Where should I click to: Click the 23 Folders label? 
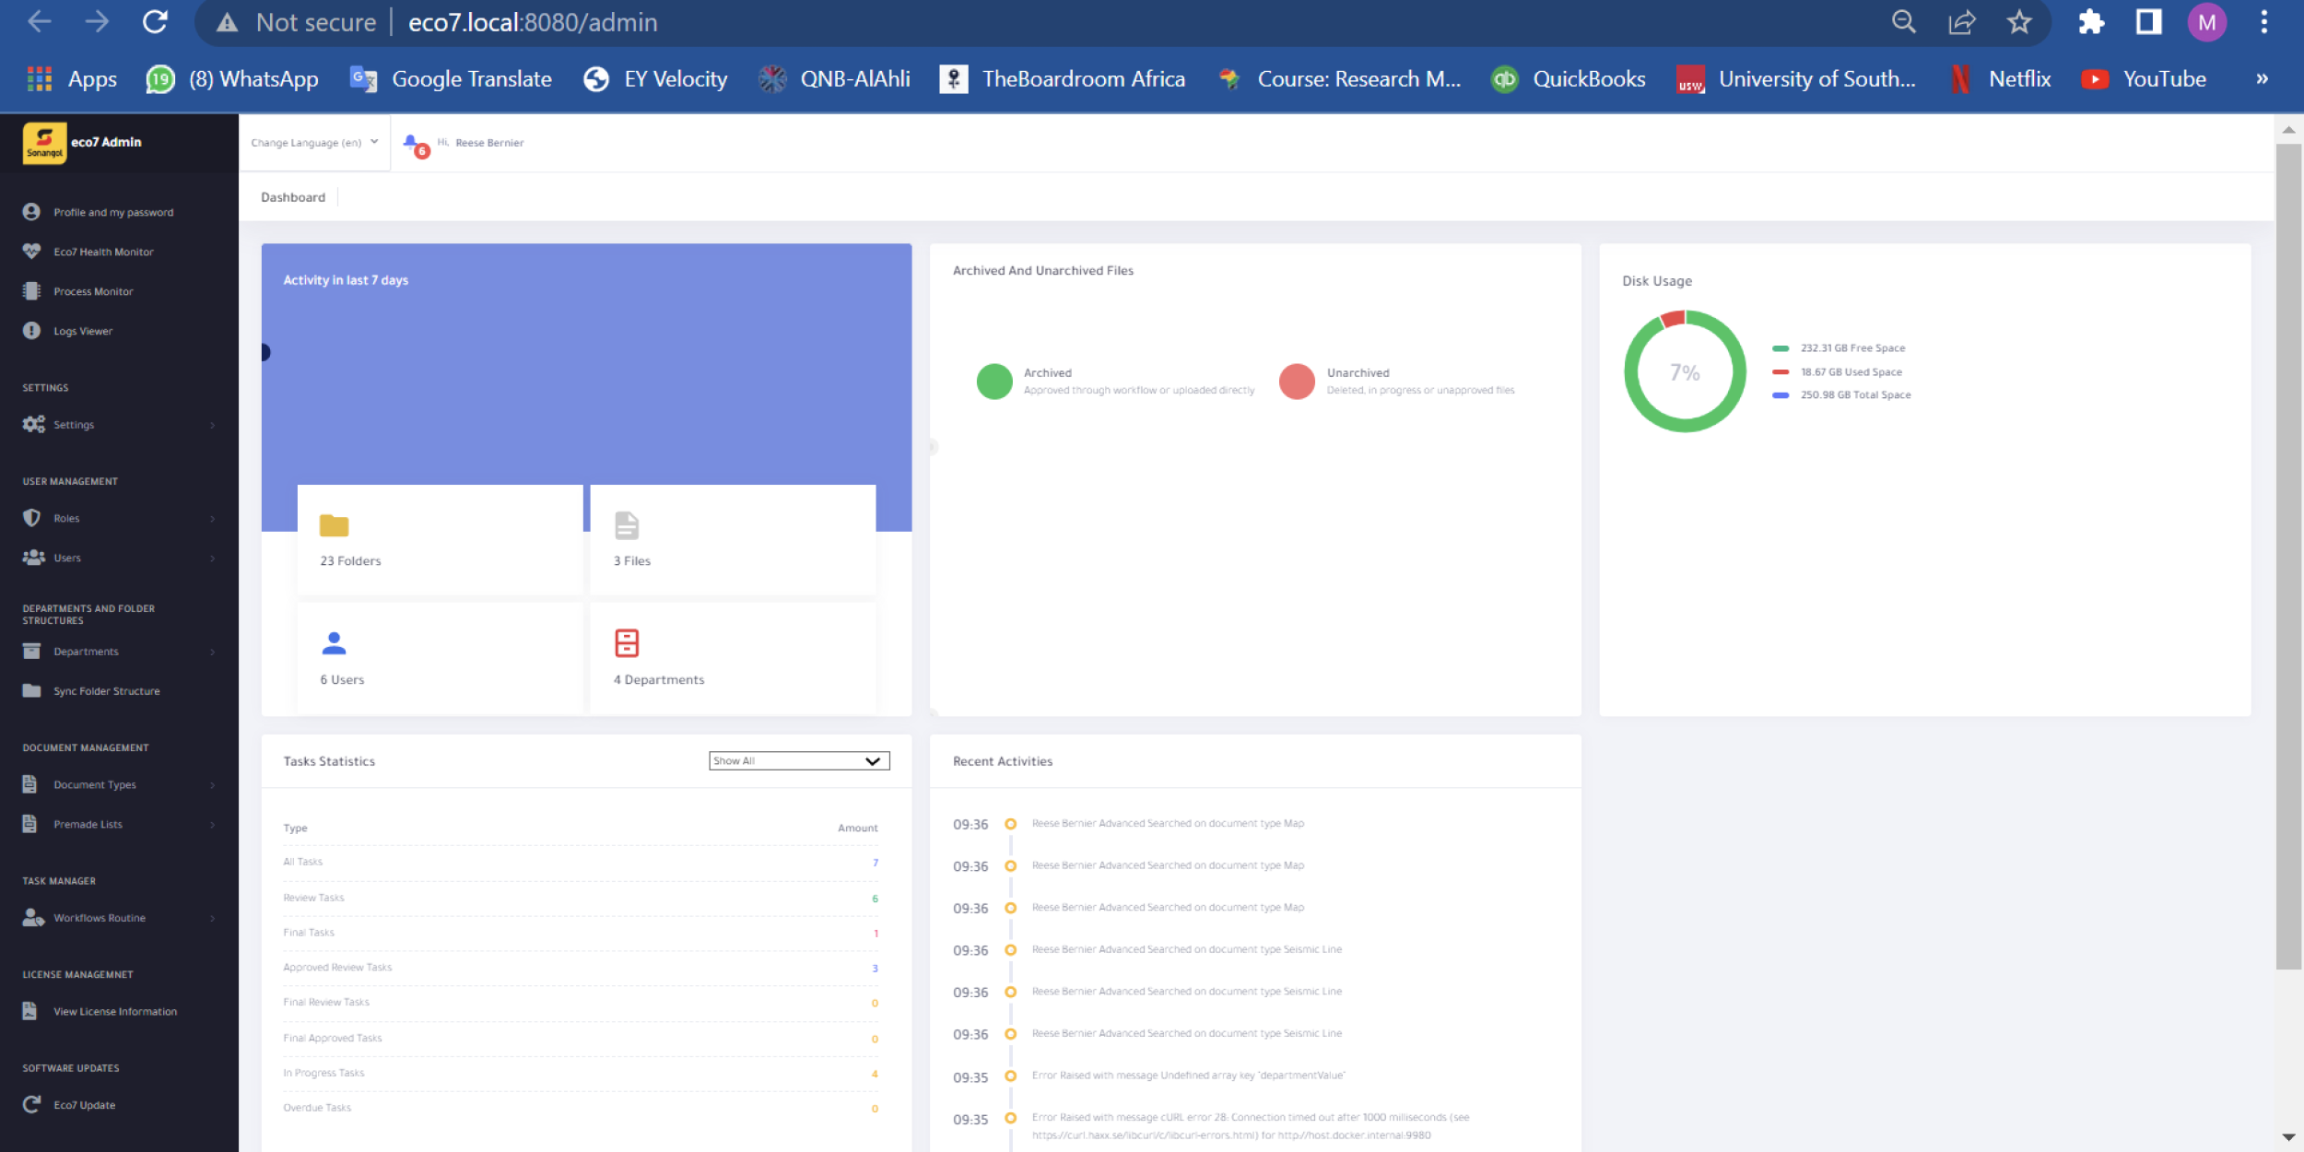350,560
